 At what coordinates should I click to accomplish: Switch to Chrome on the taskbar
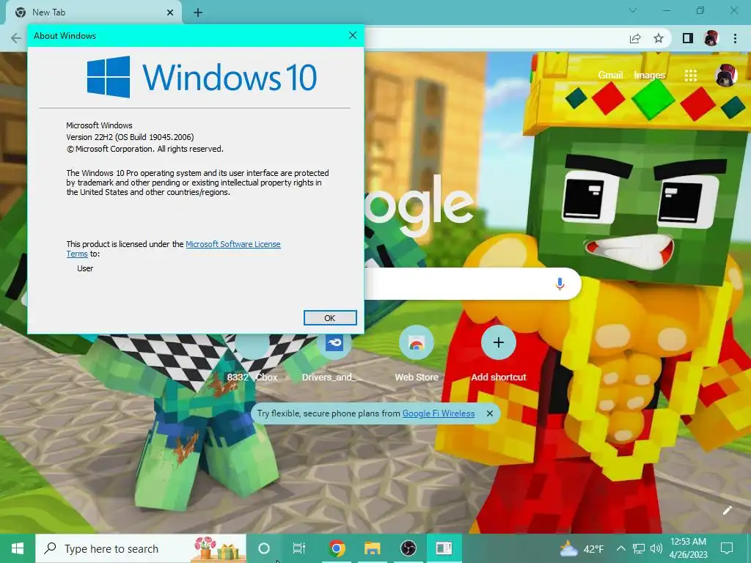(x=337, y=548)
